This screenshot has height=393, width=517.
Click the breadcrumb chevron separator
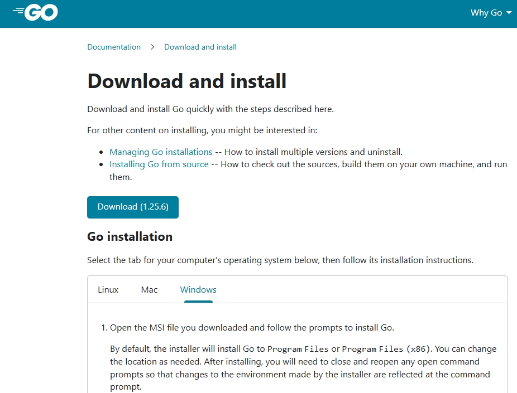coord(152,47)
